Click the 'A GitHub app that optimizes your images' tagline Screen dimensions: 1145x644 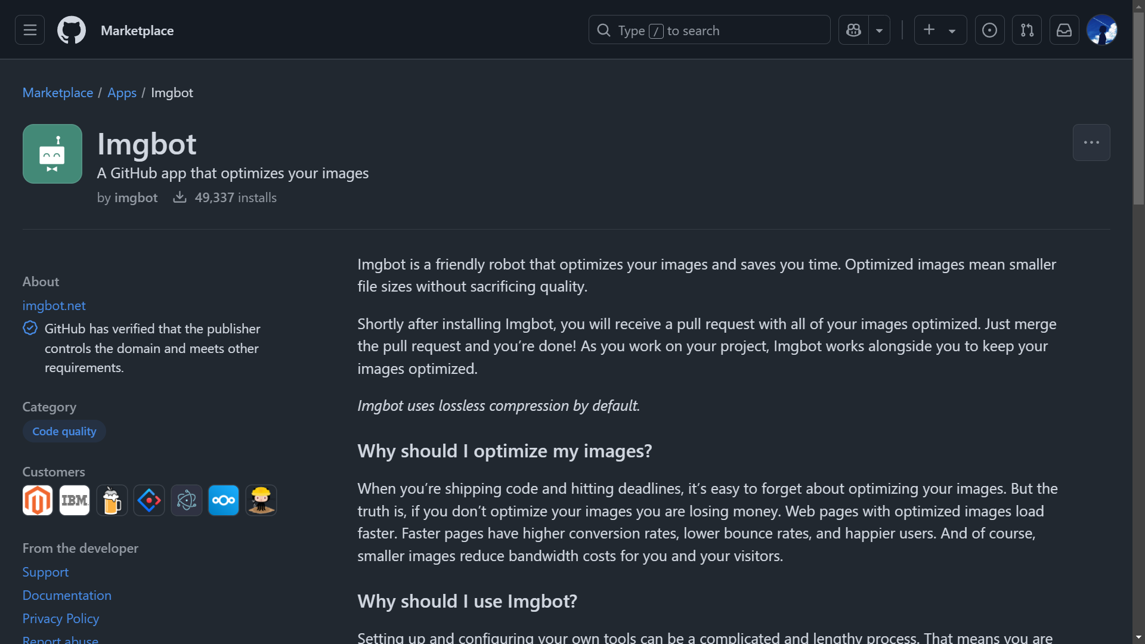(233, 173)
